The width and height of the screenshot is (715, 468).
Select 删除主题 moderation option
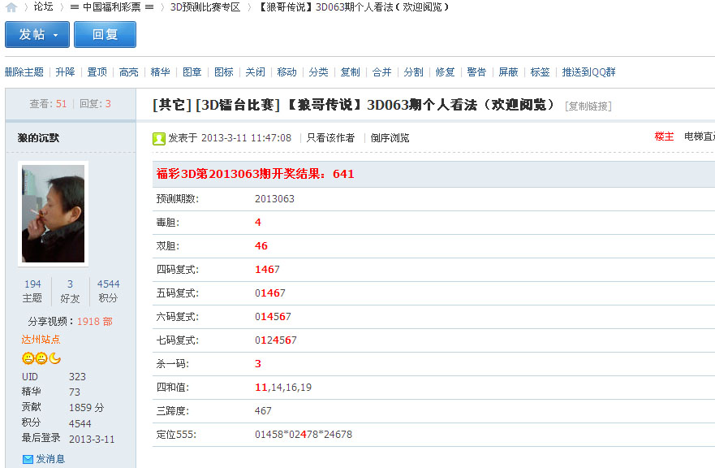click(24, 71)
